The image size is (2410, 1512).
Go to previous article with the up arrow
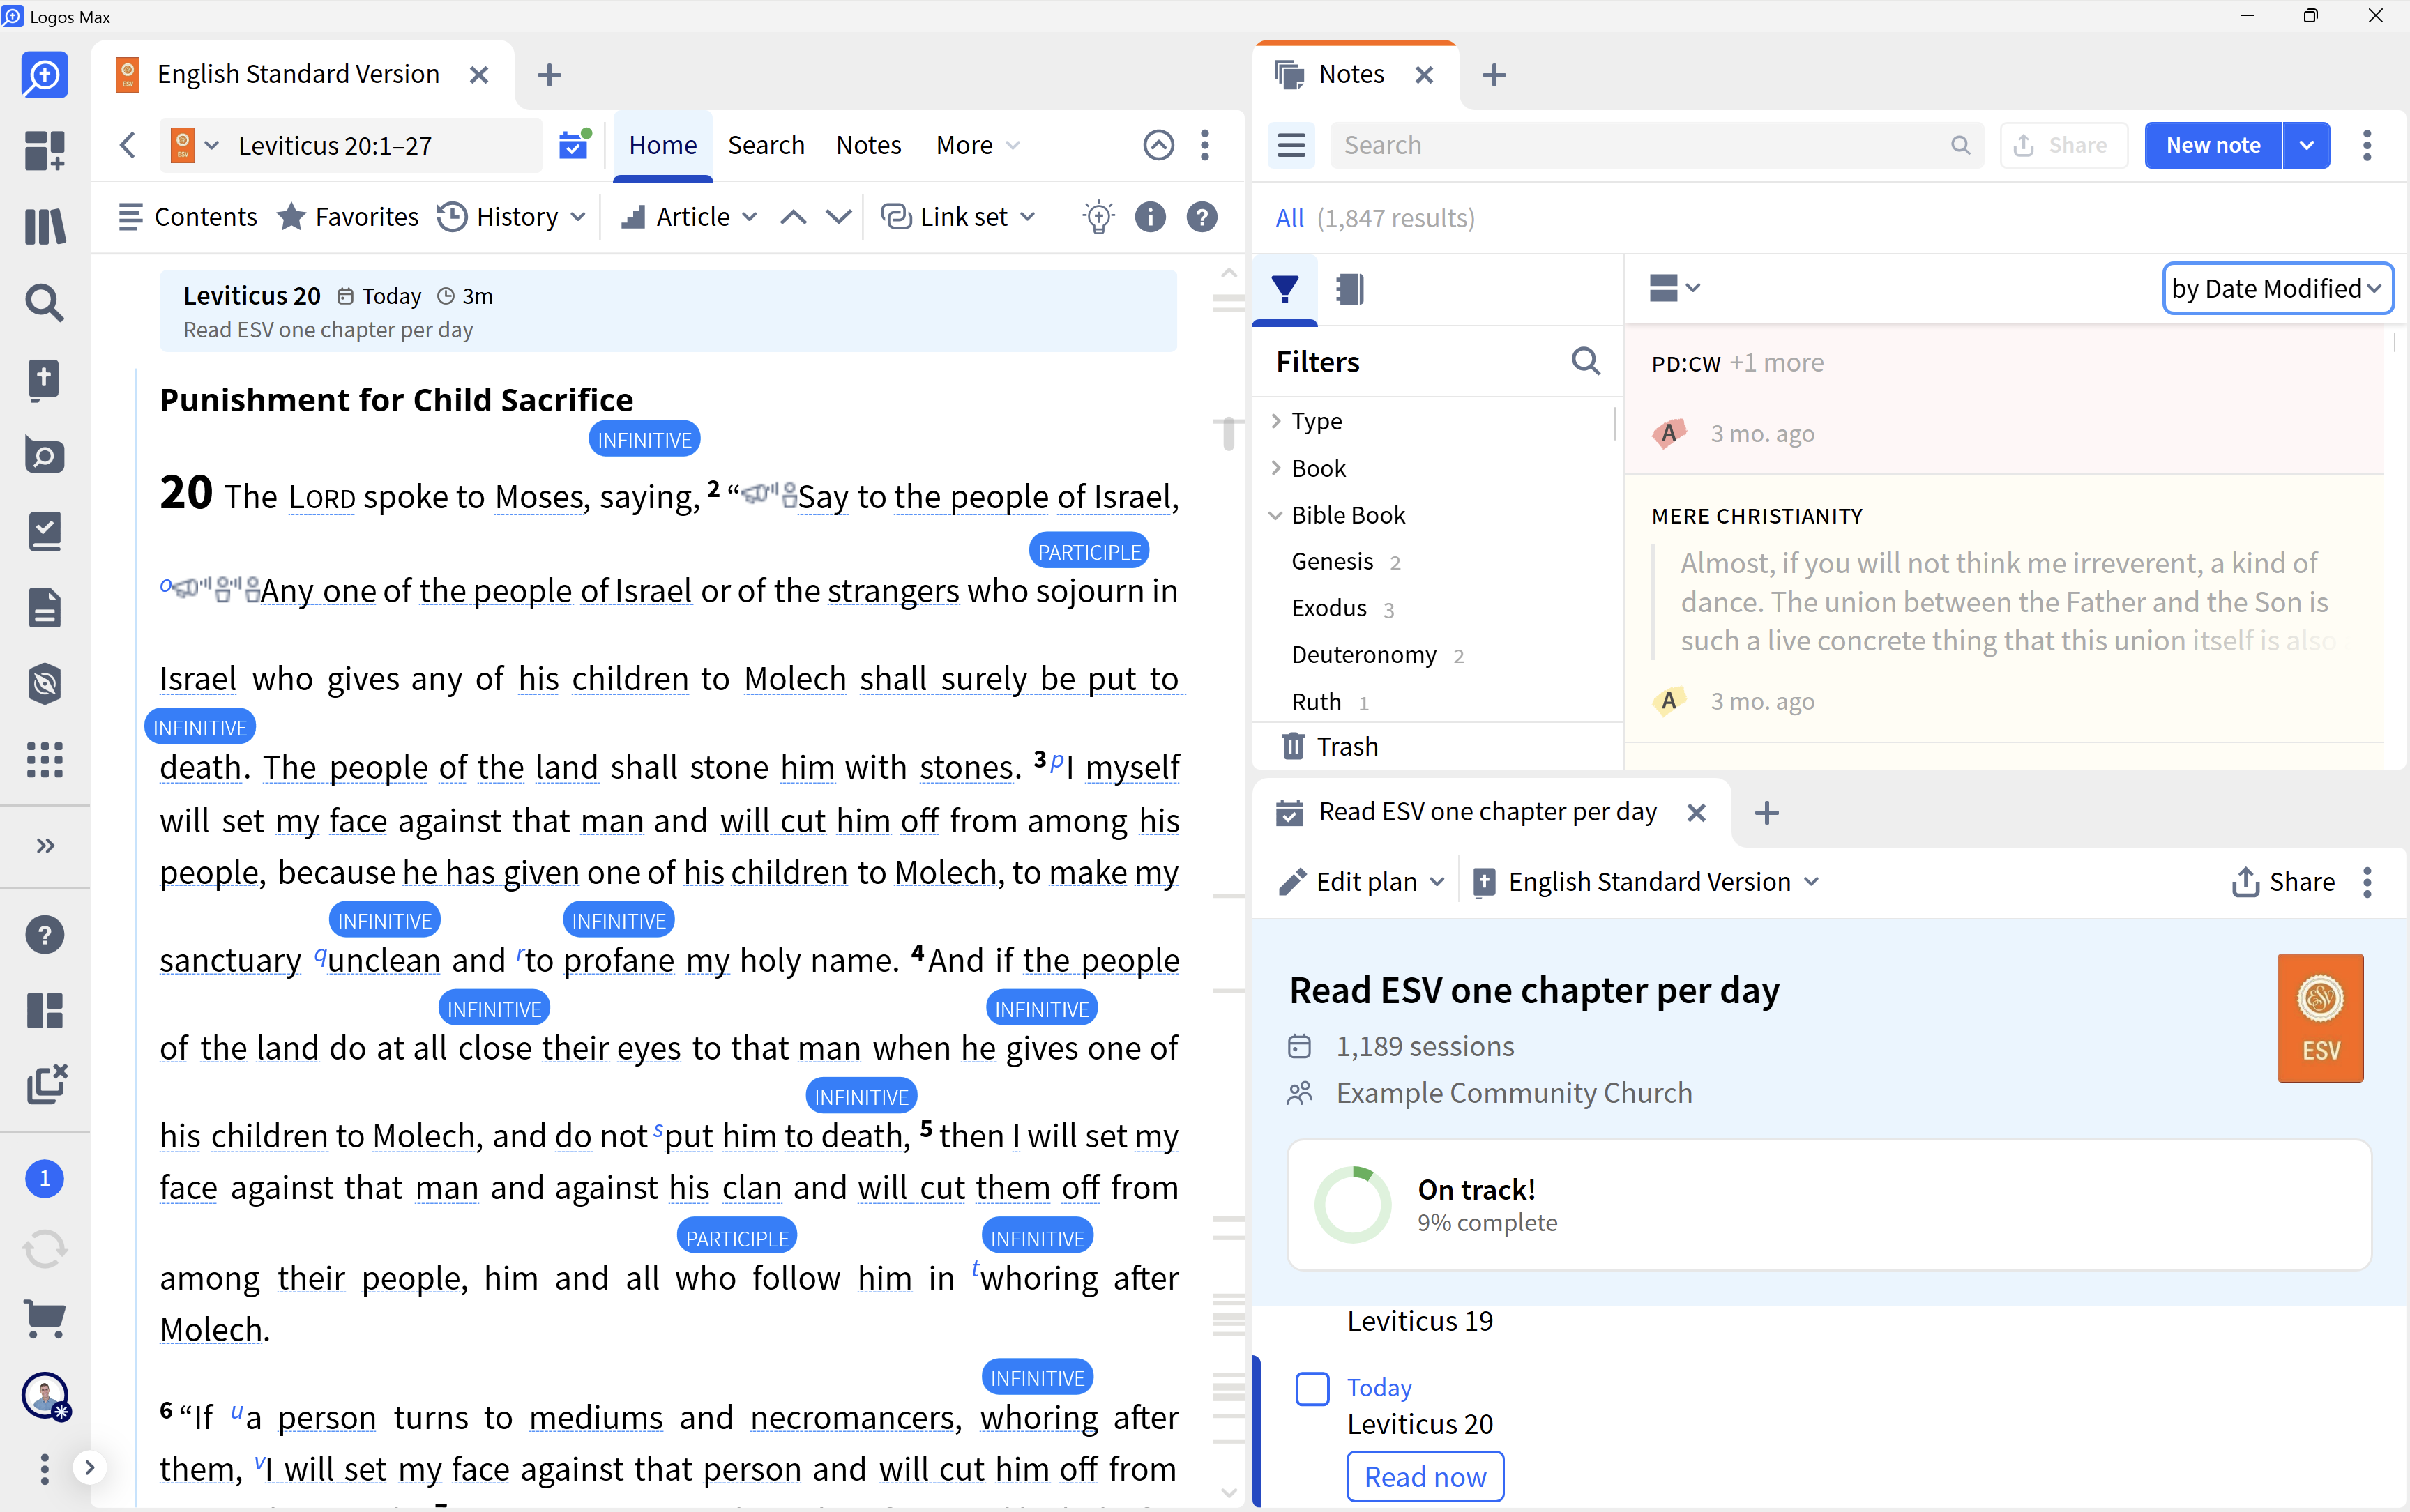pyautogui.click(x=794, y=217)
